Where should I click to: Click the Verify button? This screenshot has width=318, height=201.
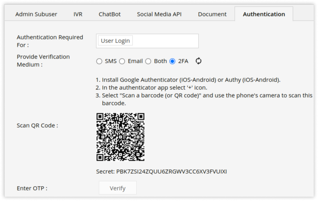coord(117,188)
